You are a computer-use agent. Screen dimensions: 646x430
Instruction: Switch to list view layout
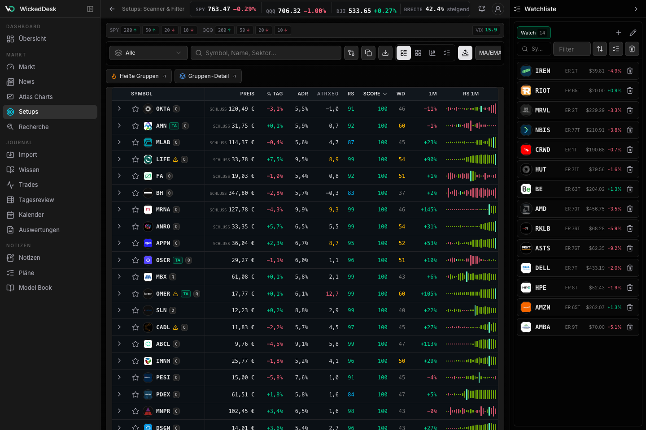pyautogui.click(x=404, y=53)
